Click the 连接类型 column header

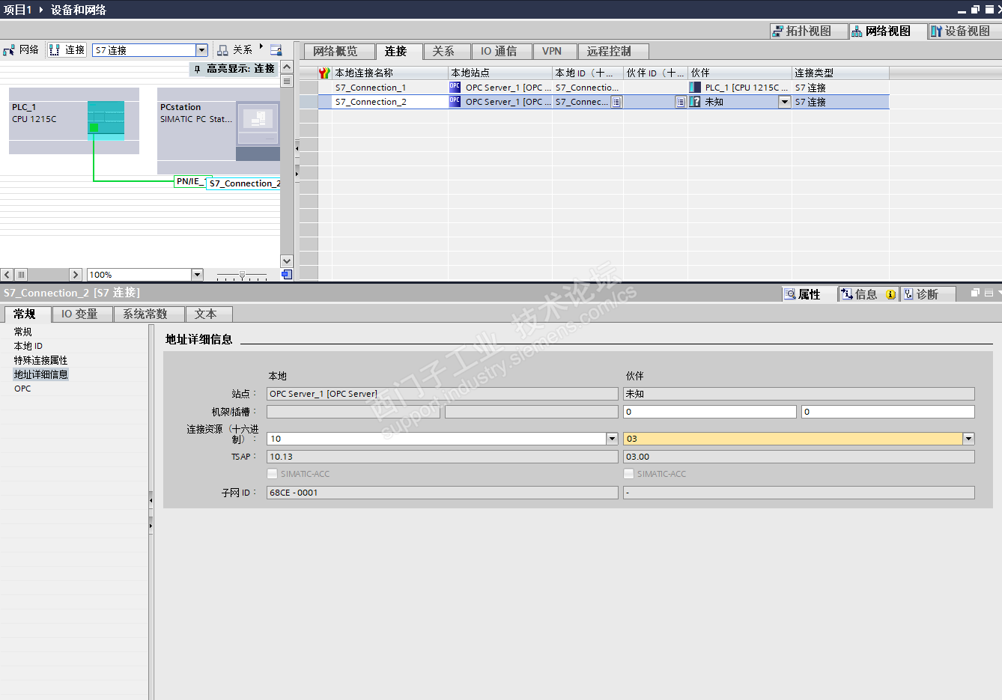(840, 73)
